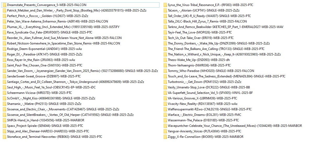Select Vasily_Umanets-Stop_Love folder name
Image resolution: width=310 pixels, height=142 pixels.
[209, 87]
